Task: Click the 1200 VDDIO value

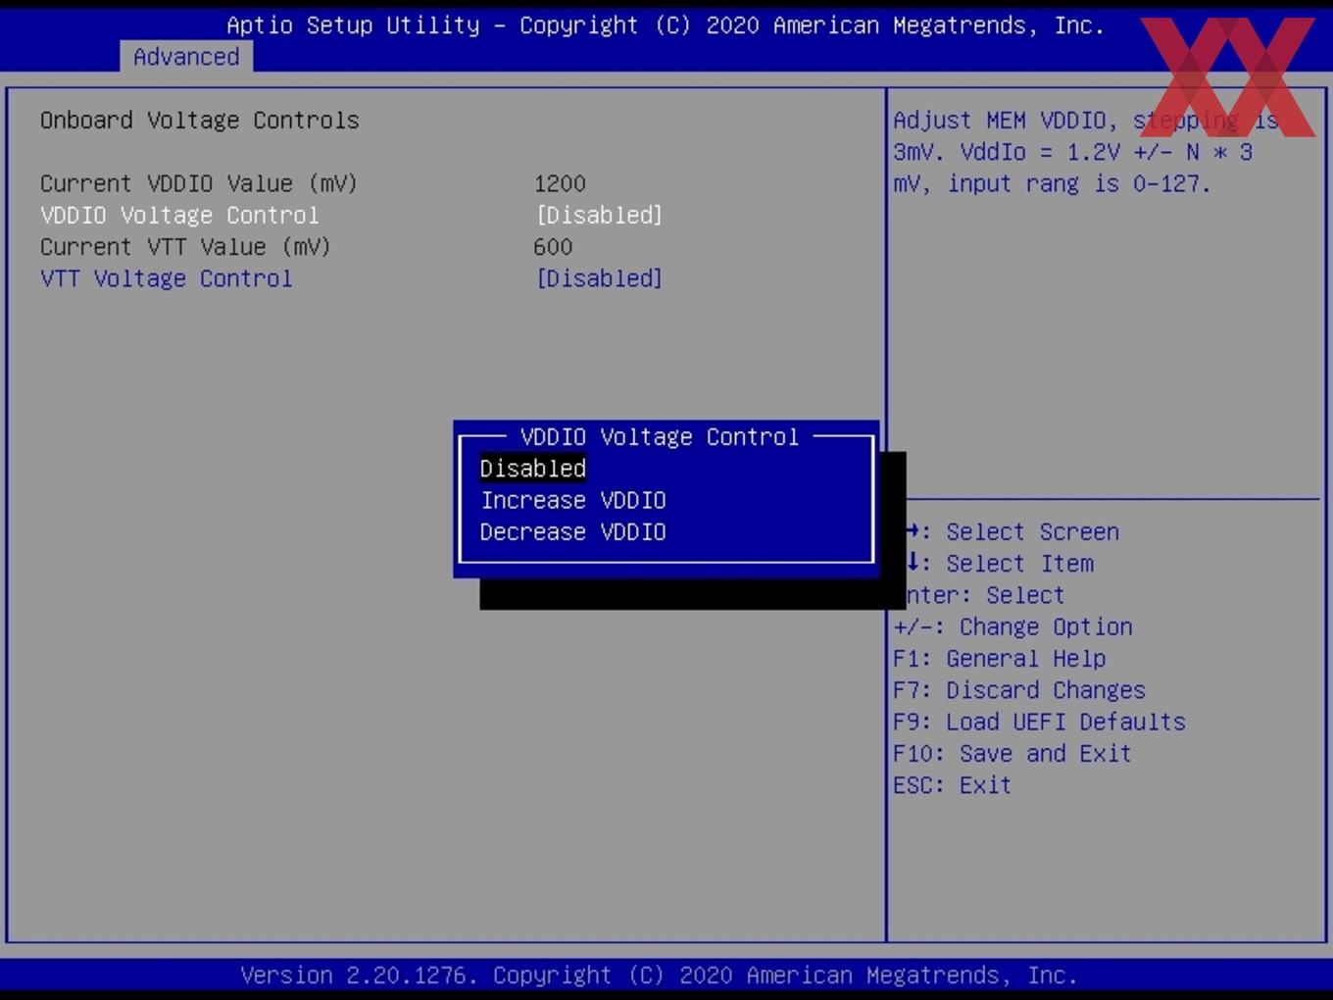Action: click(560, 183)
